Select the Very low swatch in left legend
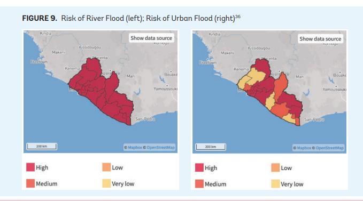Viewport: 363px width, 201px height. (x=106, y=183)
